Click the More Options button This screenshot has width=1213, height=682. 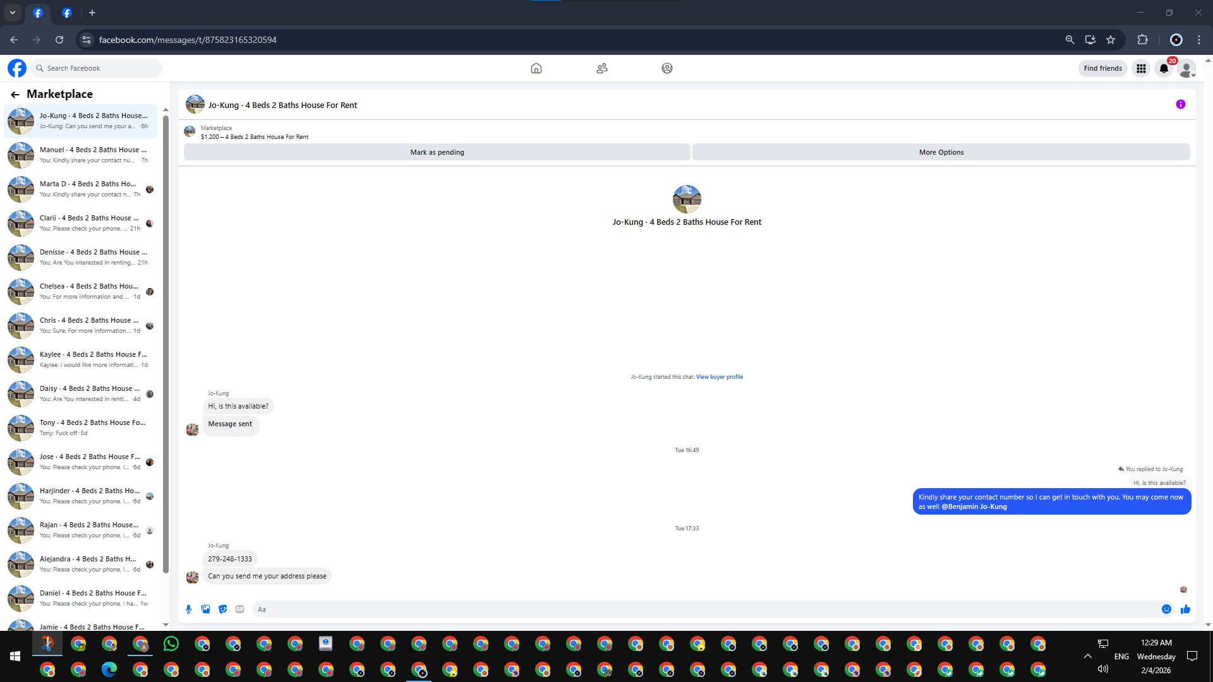pyautogui.click(x=941, y=152)
